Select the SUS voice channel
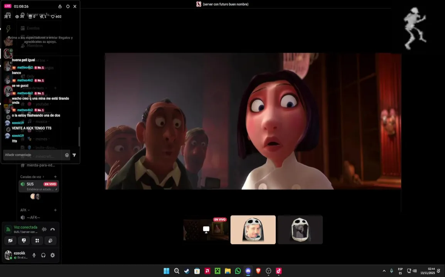Screen dimensions: 445x277 (x=39, y=186)
